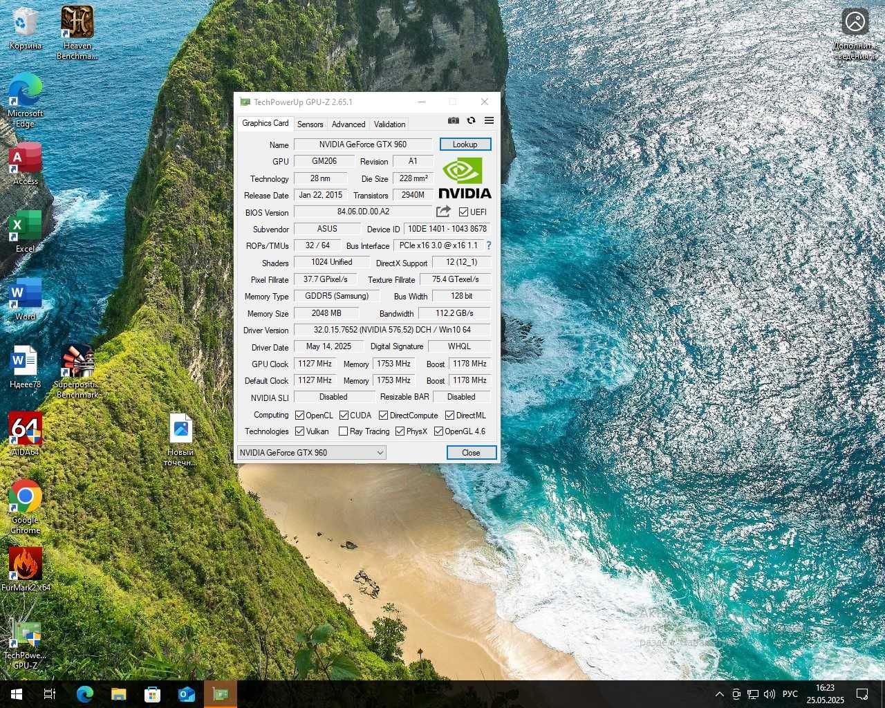Switch to the Validation tab
This screenshot has width=885, height=708.
[389, 124]
